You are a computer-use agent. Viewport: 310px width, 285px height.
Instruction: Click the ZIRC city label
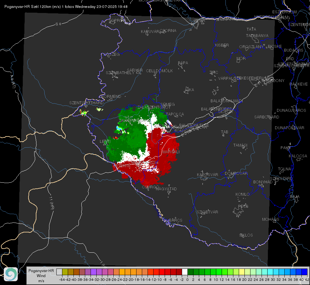[214, 73]
